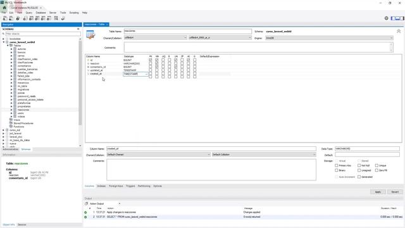Open the home screen tab icon
This screenshot has width=405, height=228.
click(4, 8)
